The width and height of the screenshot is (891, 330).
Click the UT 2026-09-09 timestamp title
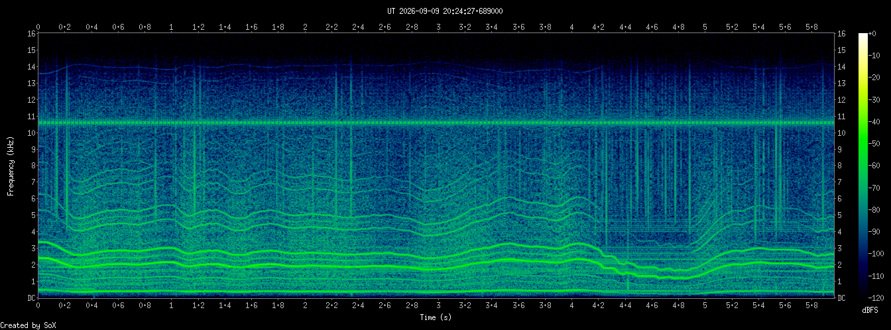(445, 11)
